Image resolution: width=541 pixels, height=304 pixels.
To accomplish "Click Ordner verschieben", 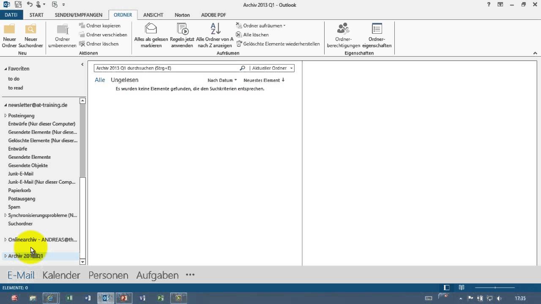I will point(103,35).
